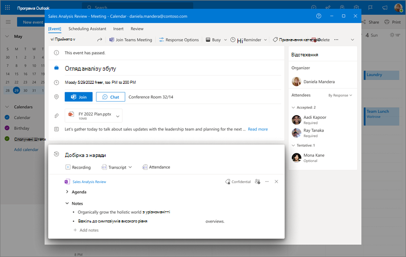Image resolution: width=406 pixels, height=257 pixels.
Task: Click the forward arrow icon in event toolbar
Action: click(99, 40)
